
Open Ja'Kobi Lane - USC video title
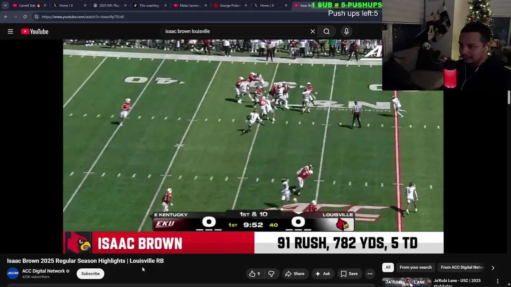(457, 282)
